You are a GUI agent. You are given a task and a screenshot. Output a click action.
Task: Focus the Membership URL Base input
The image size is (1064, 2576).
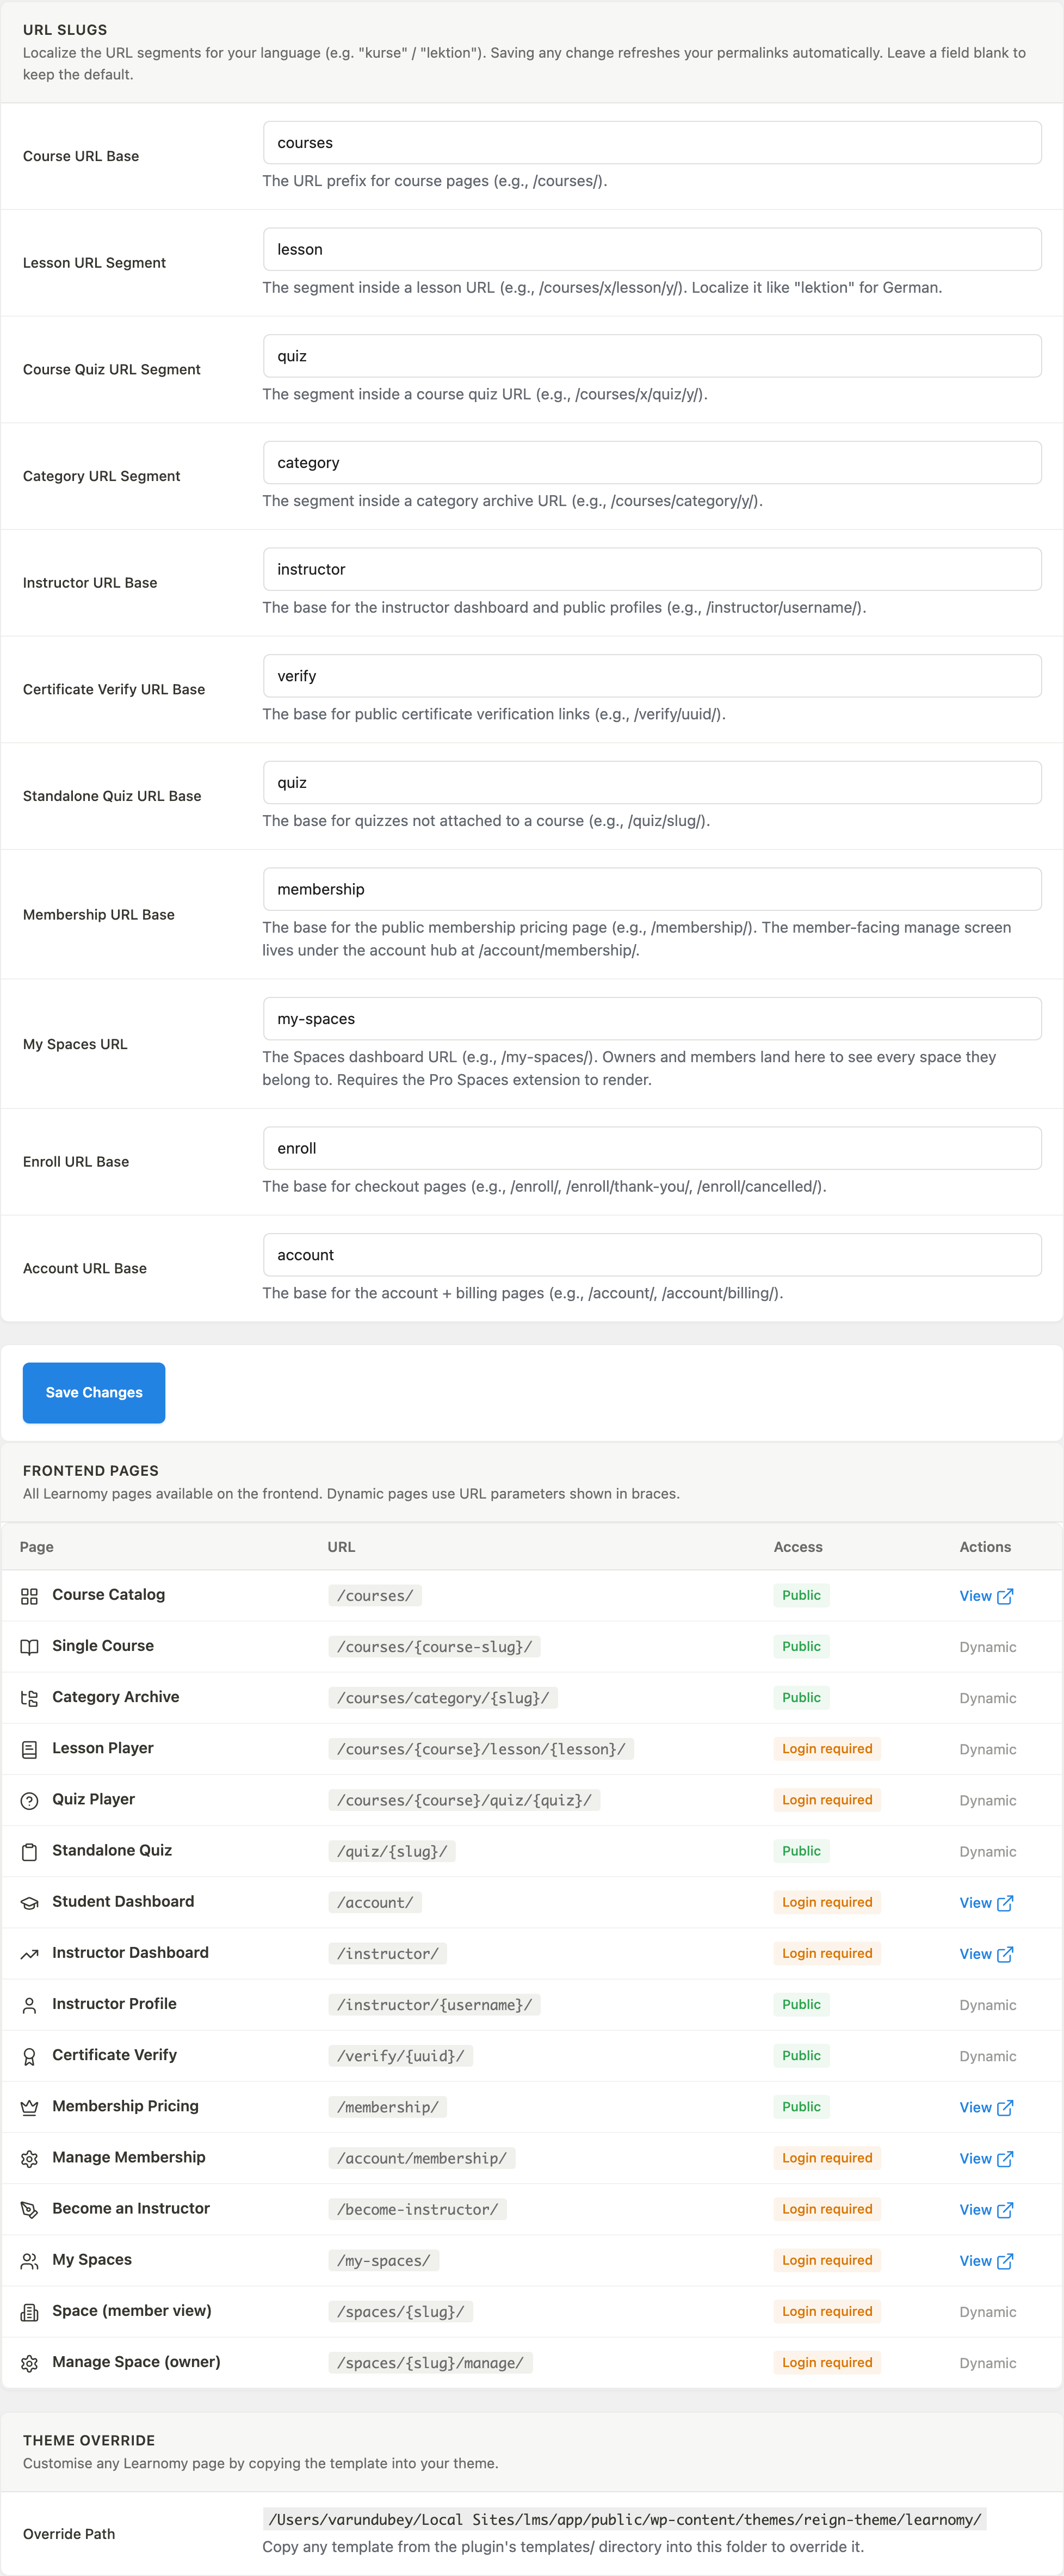(x=652, y=889)
